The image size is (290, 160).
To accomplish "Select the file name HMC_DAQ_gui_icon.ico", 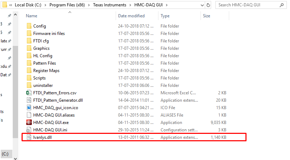I will coord(56,108).
